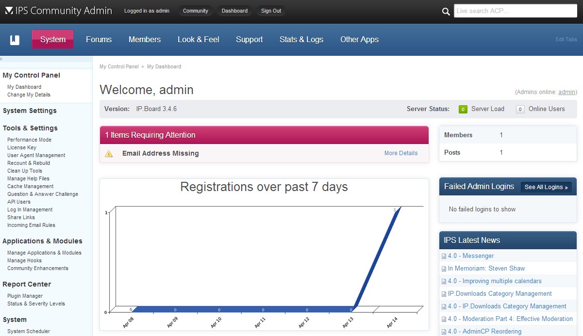The height and width of the screenshot is (336, 583).
Task: Click See All Logins button
Action: pyautogui.click(x=546, y=187)
